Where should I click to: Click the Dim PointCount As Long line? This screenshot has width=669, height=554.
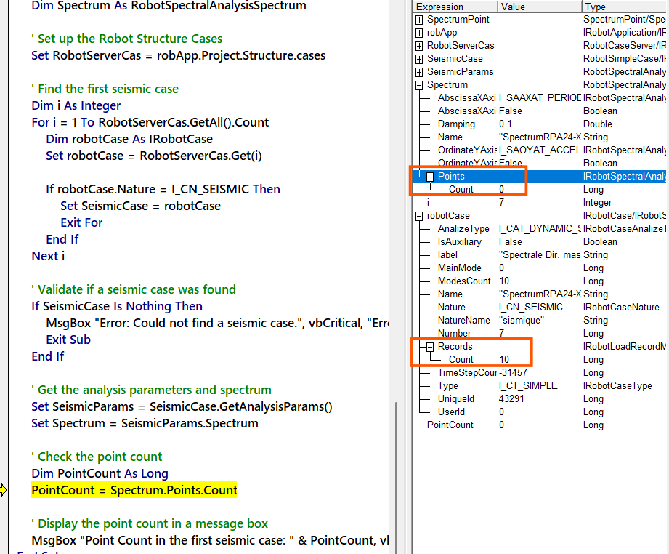coord(100,474)
